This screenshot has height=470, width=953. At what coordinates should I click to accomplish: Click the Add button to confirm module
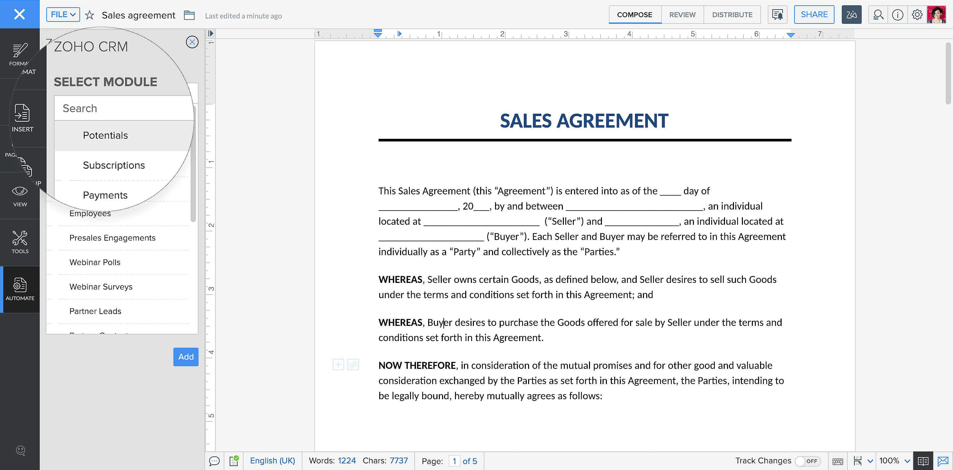pyautogui.click(x=185, y=356)
